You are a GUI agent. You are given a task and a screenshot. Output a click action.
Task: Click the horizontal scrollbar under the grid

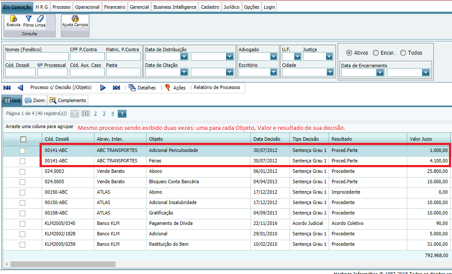coord(63,264)
